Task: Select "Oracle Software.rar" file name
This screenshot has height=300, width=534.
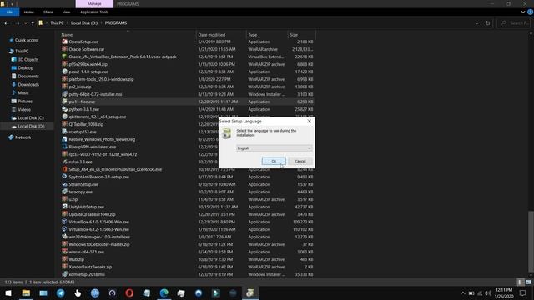Action: point(87,49)
